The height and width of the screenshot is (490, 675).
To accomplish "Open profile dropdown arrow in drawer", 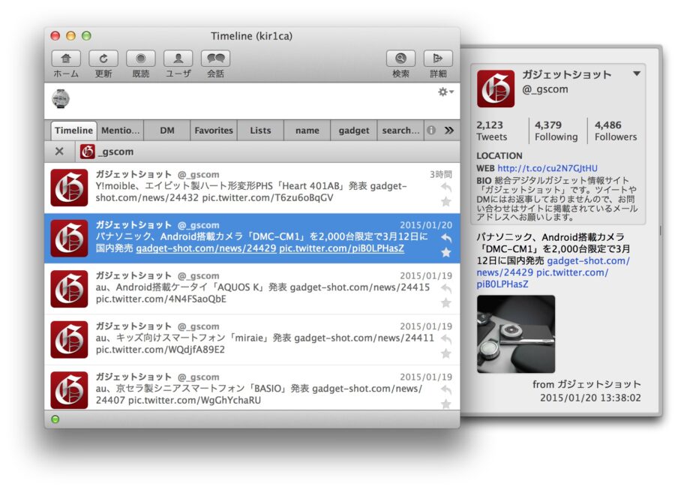I will click(637, 74).
